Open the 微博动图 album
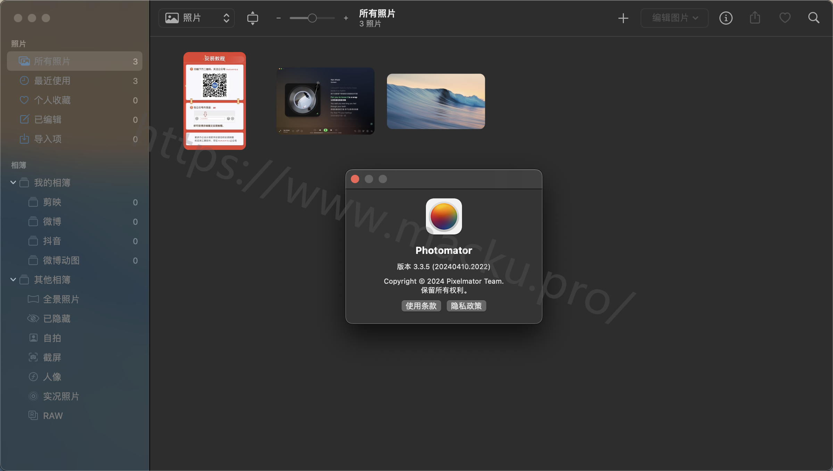This screenshot has width=833, height=471. [x=75, y=260]
